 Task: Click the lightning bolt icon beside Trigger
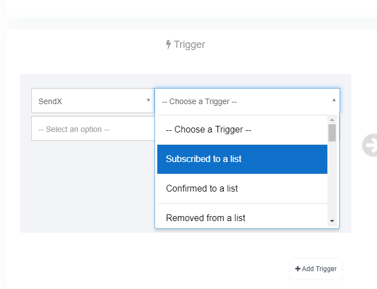click(x=168, y=45)
